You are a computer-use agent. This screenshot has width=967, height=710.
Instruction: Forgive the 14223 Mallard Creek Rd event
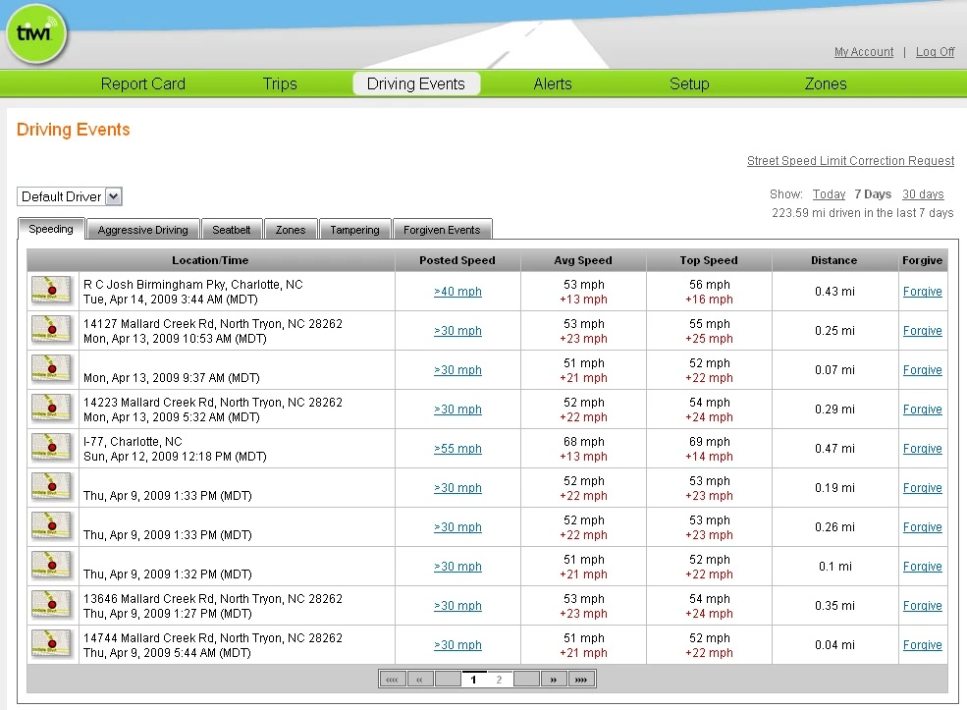click(922, 409)
